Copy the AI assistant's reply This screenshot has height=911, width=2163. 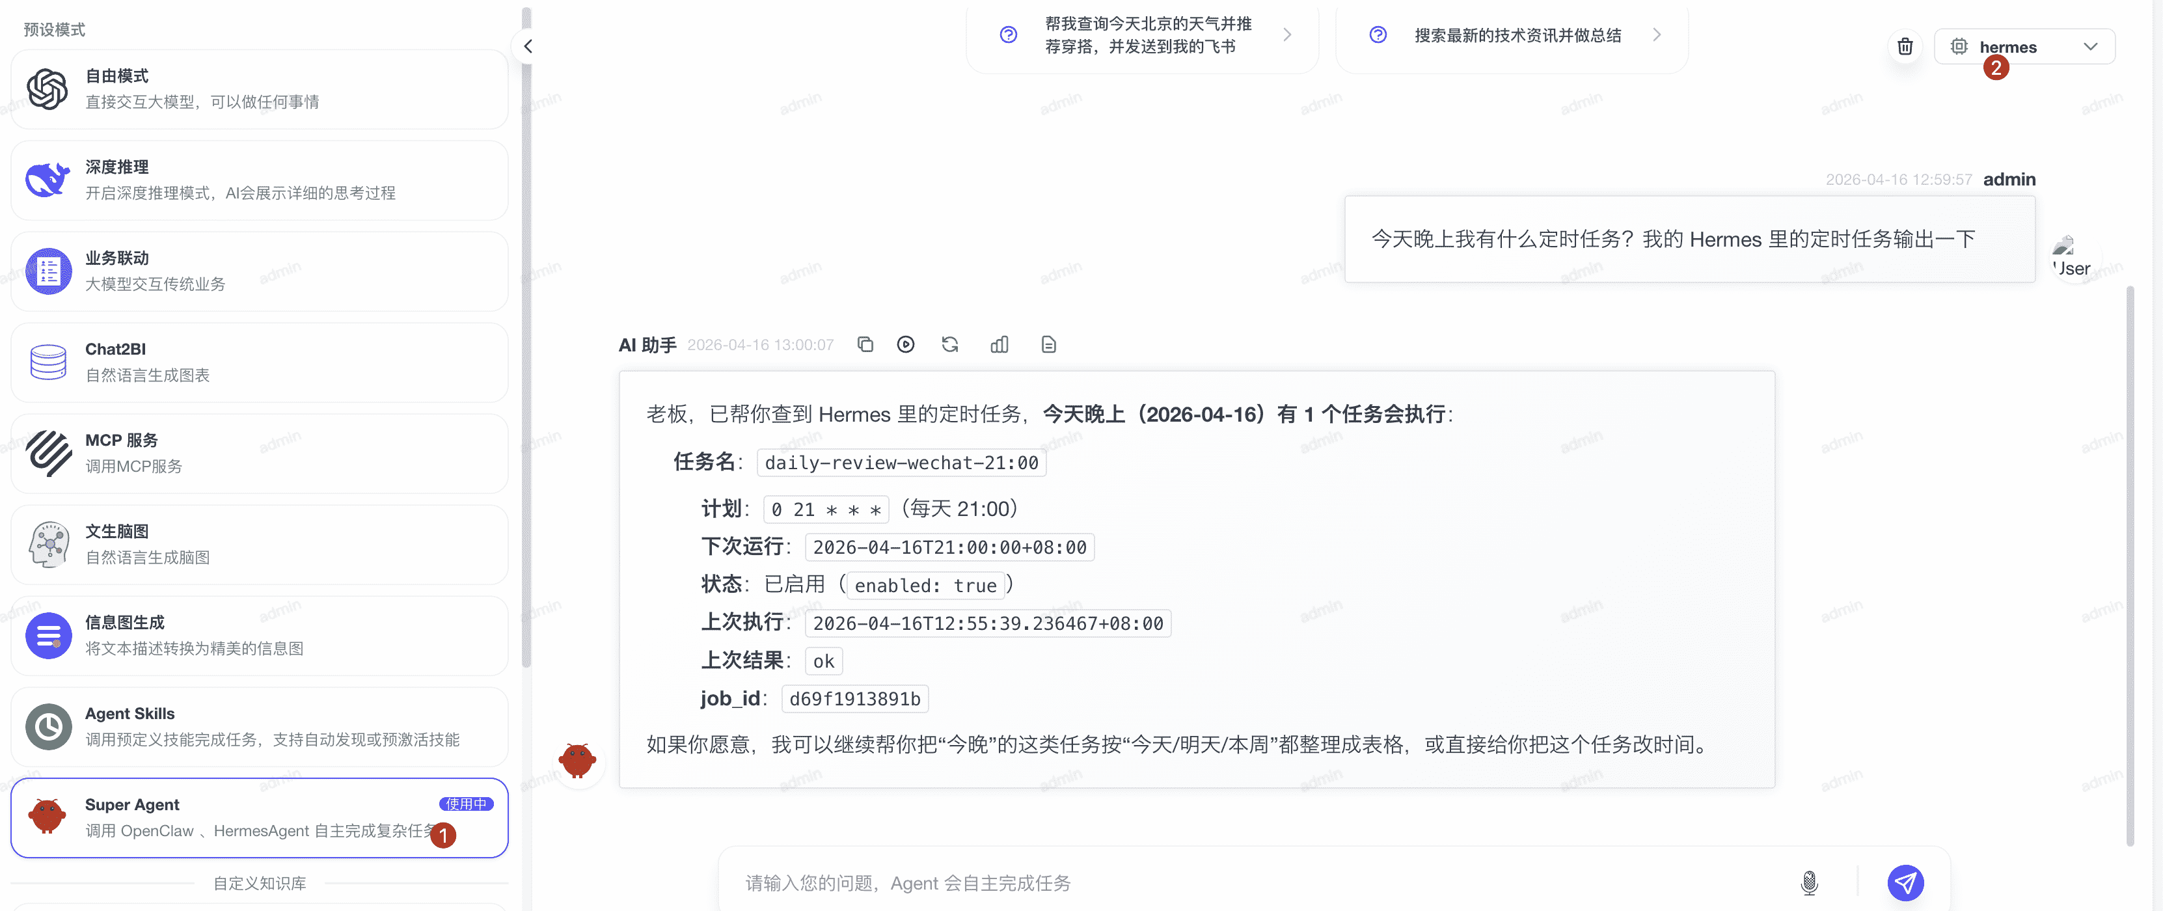(865, 344)
